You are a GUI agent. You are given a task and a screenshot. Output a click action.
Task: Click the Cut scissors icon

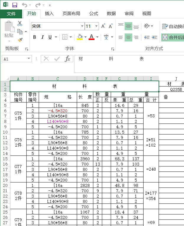20,23
